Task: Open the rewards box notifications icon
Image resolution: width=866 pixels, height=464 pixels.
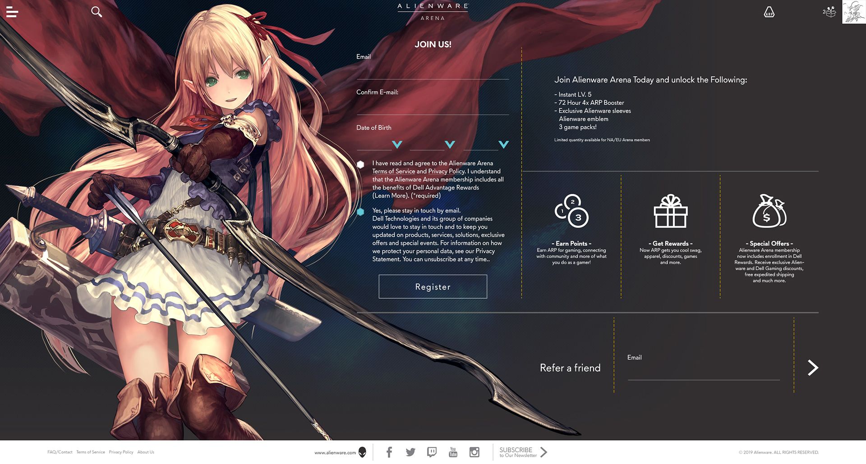Action: [x=829, y=12]
